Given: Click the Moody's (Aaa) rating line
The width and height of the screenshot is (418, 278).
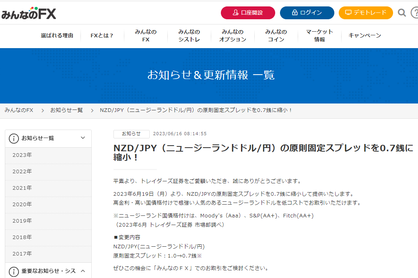Looking at the screenshot, I should pos(213,216).
